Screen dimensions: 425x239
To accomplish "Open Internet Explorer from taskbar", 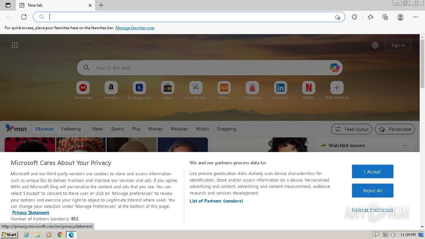I will click(26, 235).
